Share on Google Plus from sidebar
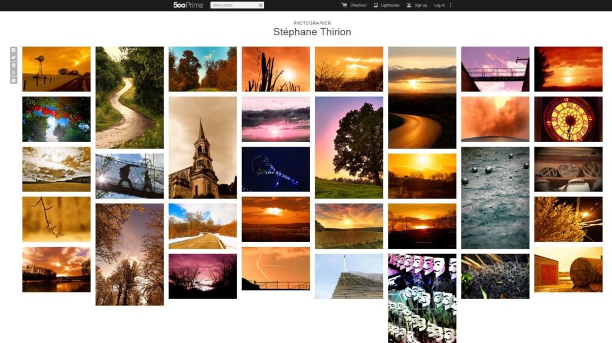 [14, 73]
